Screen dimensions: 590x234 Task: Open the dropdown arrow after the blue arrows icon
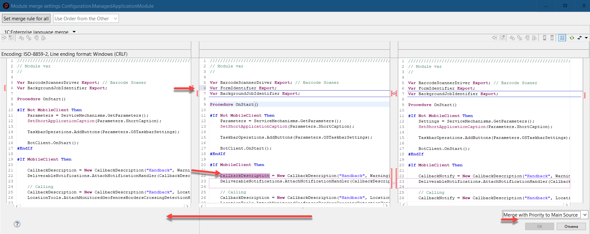(586, 38)
